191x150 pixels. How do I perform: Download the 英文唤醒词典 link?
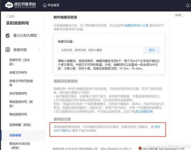pos(144,112)
